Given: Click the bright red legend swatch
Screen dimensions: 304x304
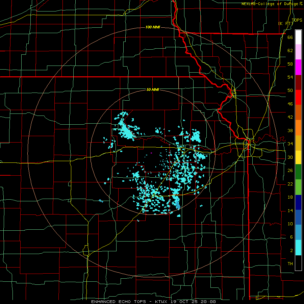Looking at the screenshot, I should (298, 97).
